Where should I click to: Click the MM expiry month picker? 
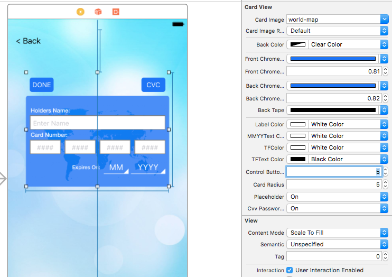pos(116,168)
